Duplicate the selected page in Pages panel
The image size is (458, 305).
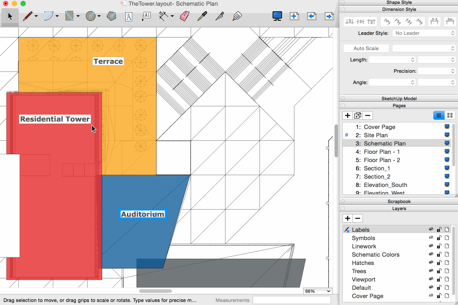(x=358, y=115)
